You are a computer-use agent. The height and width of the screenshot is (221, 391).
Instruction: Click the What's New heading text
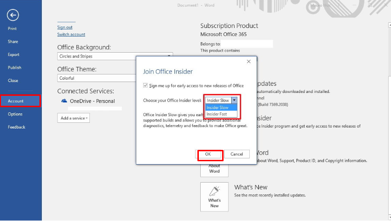point(251,187)
